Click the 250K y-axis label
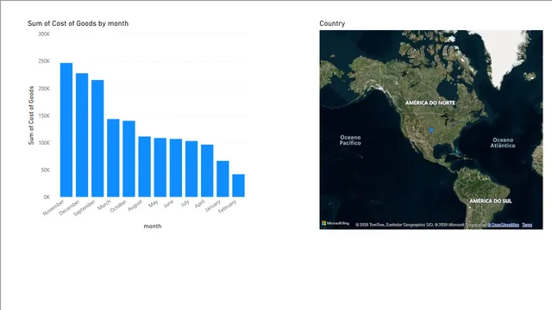The image size is (552, 310). 44,61
